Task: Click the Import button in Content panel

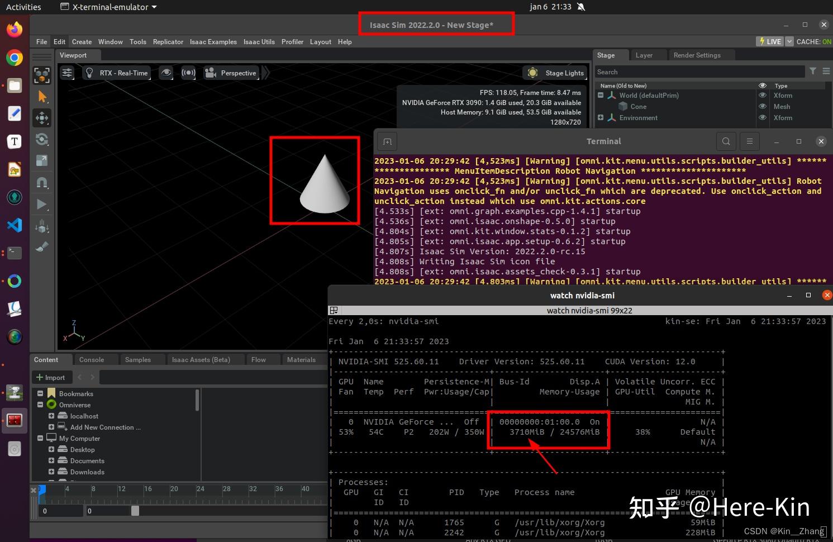Action: click(51, 377)
